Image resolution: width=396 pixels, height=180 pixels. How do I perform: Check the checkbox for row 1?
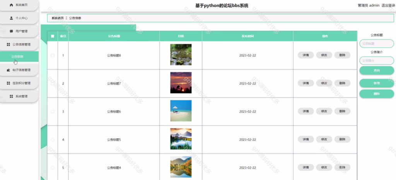click(x=53, y=56)
